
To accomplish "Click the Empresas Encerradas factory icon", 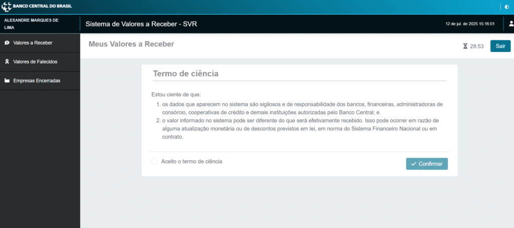I will pos(7,81).
